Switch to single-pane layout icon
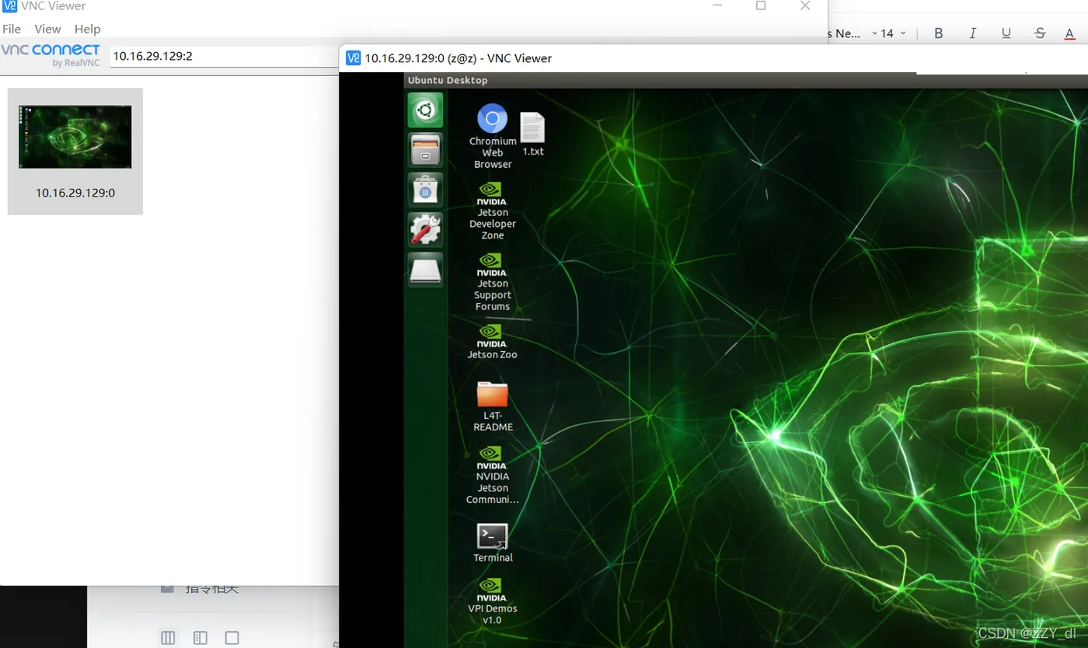1088x648 pixels. point(232,638)
